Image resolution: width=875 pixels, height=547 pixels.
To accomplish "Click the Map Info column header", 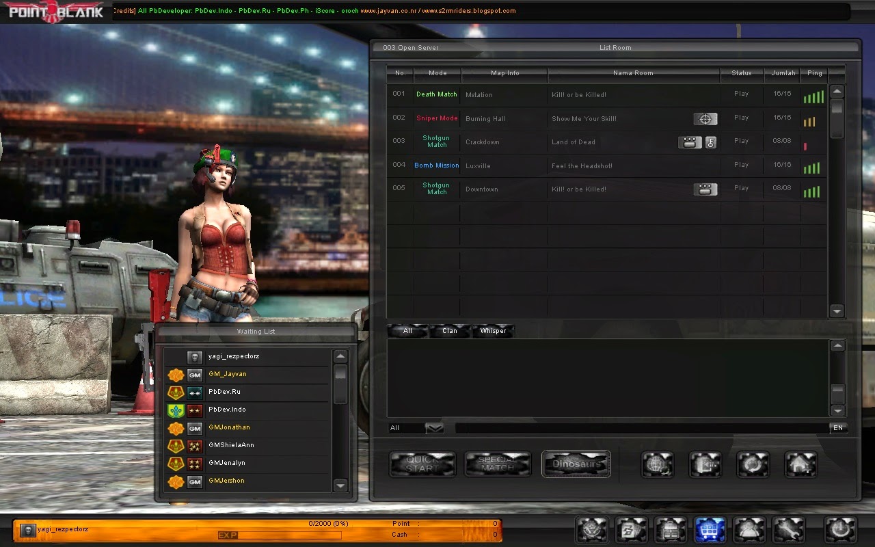I will [x=504, y=73].
